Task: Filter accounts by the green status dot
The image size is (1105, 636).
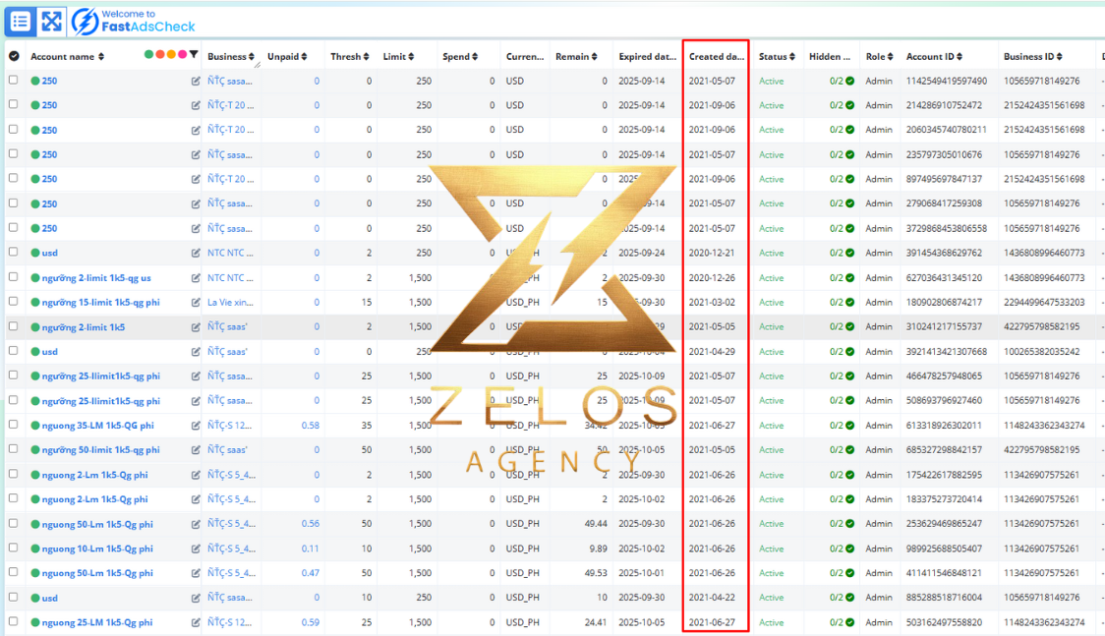Action: coord(148,54)
